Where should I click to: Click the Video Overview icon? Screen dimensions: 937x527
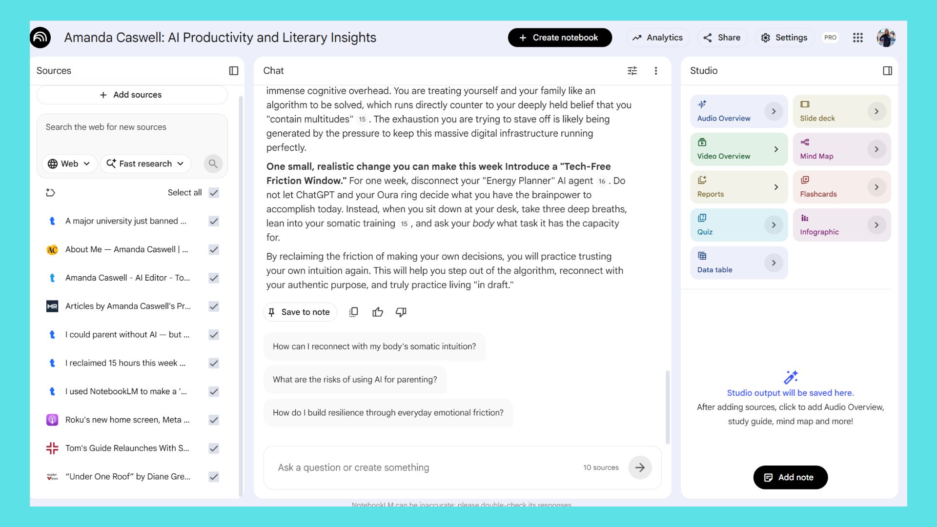tap(702, 142)
